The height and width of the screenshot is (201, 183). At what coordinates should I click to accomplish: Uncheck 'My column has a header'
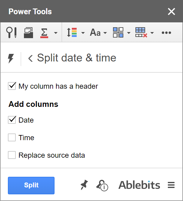[x=12, y=86]
